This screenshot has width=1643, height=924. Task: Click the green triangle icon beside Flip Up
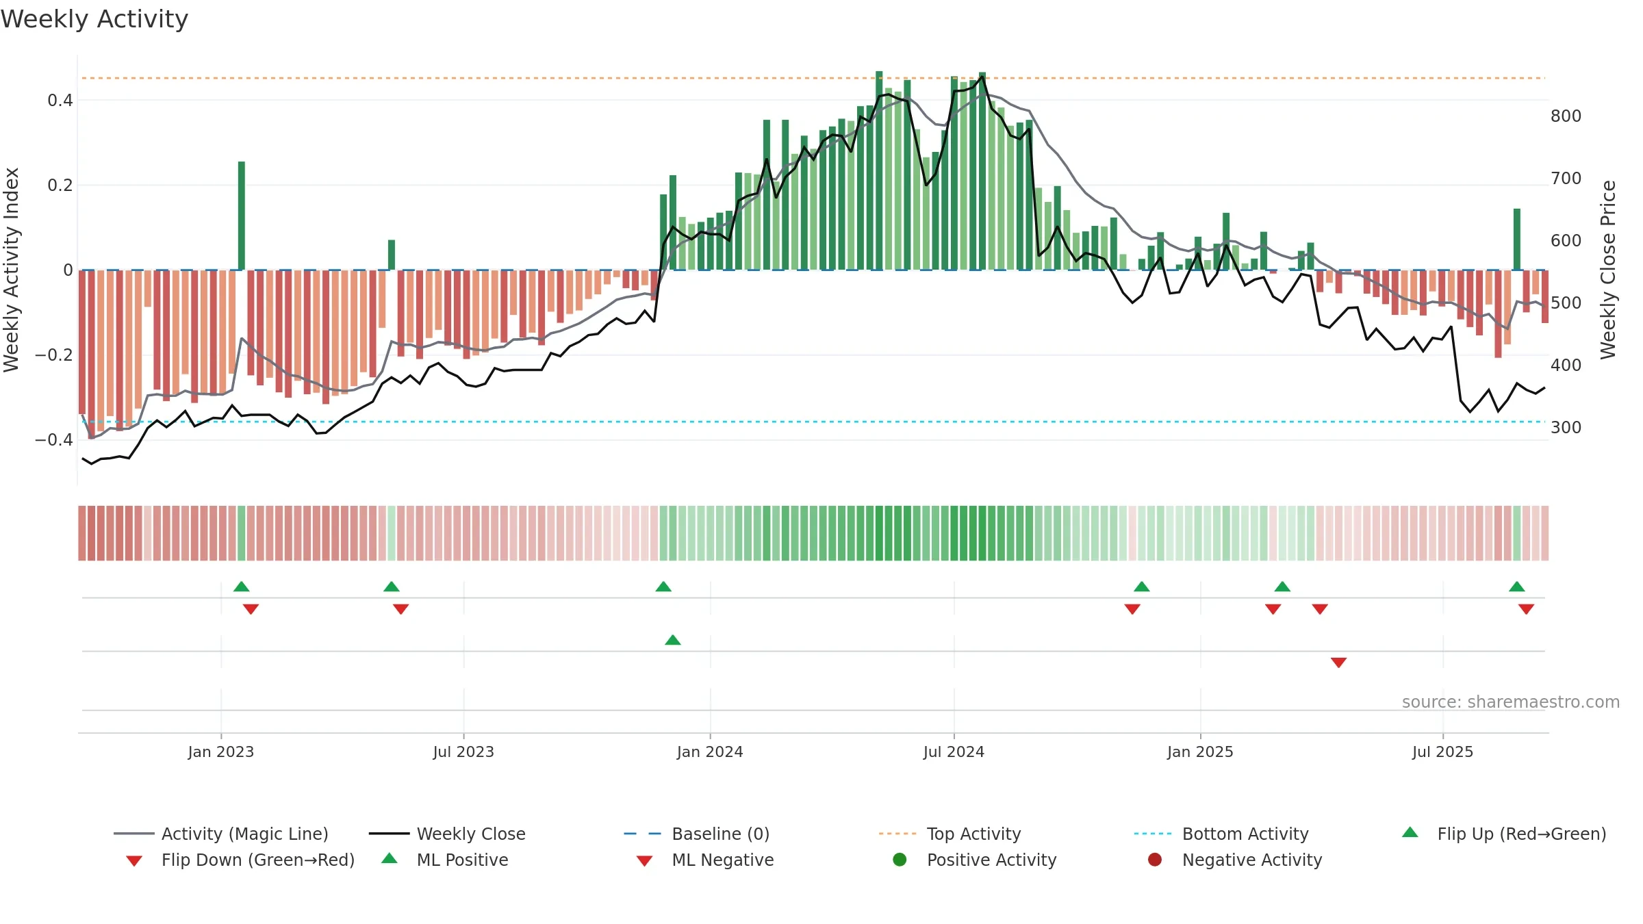point(1410,832)
